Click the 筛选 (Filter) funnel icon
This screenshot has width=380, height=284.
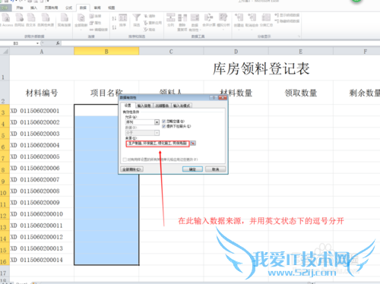click(x=137, y=21)
